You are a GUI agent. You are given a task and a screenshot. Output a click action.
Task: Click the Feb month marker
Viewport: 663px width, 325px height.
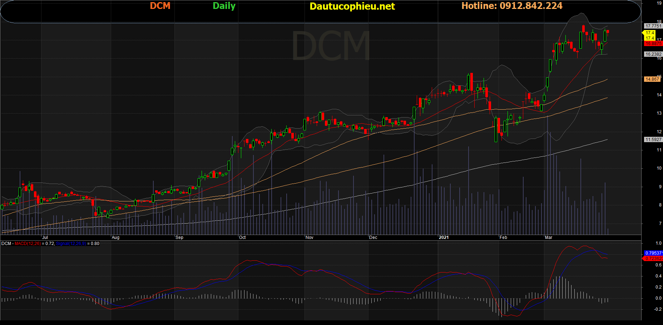(x=503, y=237)
